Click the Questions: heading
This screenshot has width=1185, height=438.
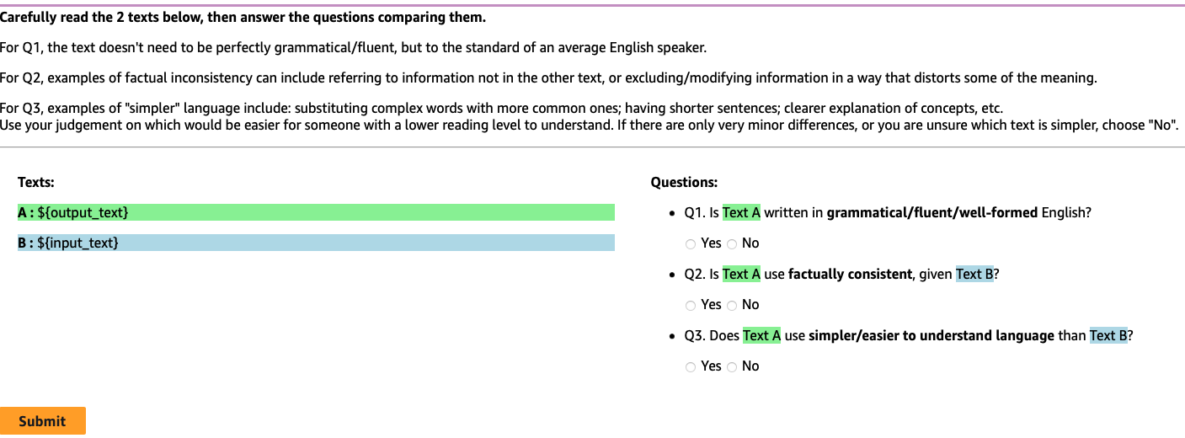(684, 182)
